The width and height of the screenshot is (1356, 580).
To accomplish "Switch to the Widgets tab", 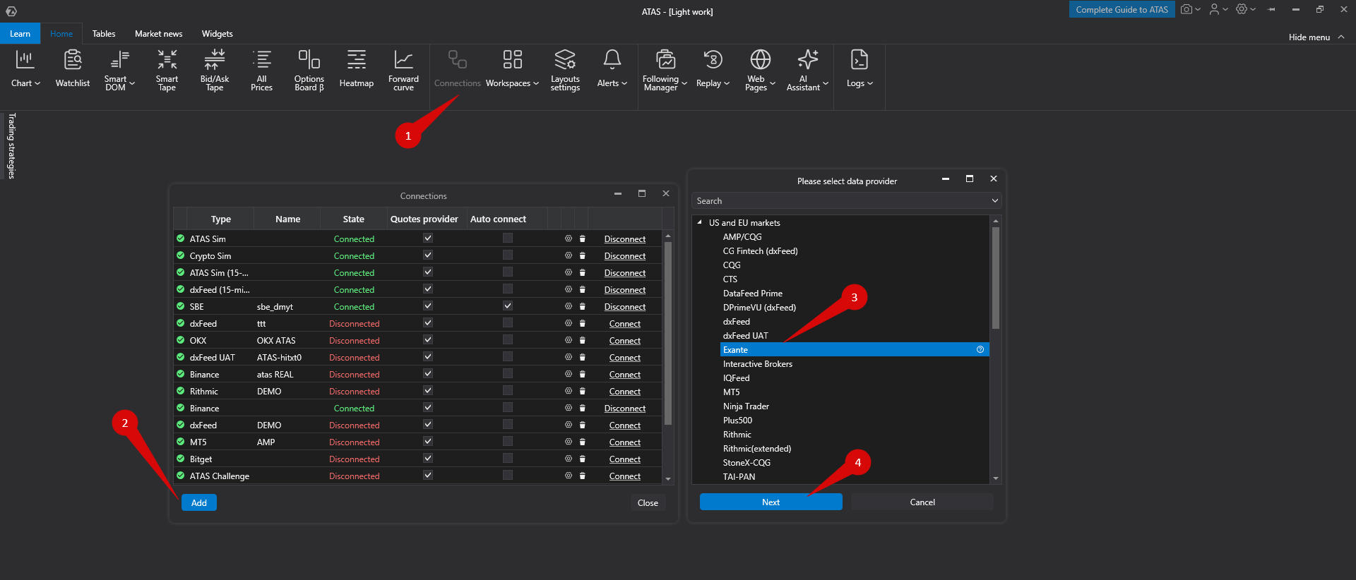I will [x=218, y=33].
